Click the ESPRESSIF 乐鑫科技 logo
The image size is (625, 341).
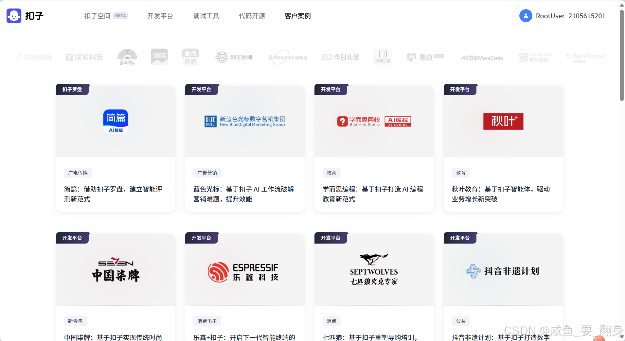coord(243,272)
